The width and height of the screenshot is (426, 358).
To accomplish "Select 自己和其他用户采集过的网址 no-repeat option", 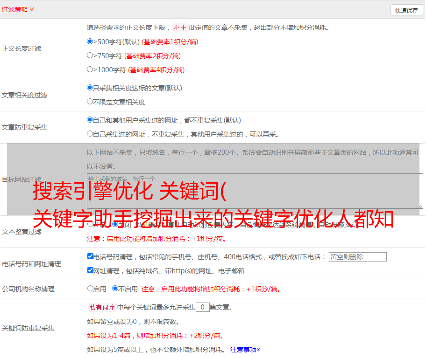I will click(x=90, y=120).
